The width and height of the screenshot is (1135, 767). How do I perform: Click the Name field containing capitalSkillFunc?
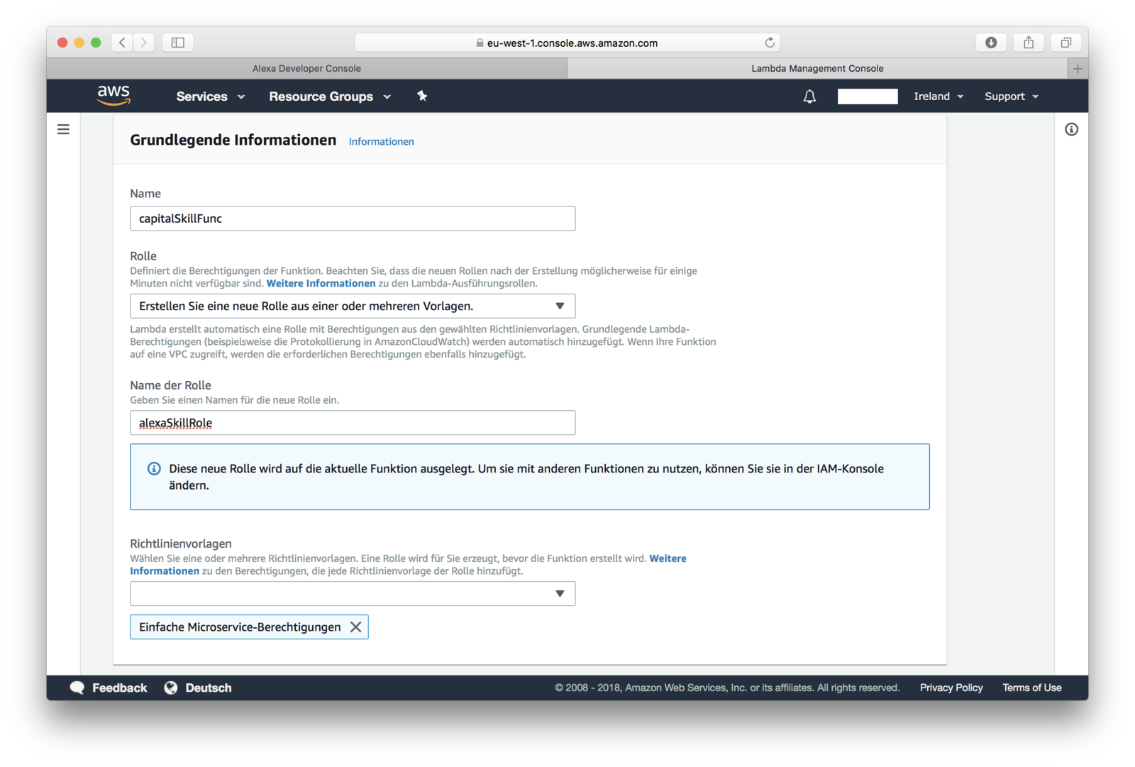pyautogui.click(x=353, y=219)
